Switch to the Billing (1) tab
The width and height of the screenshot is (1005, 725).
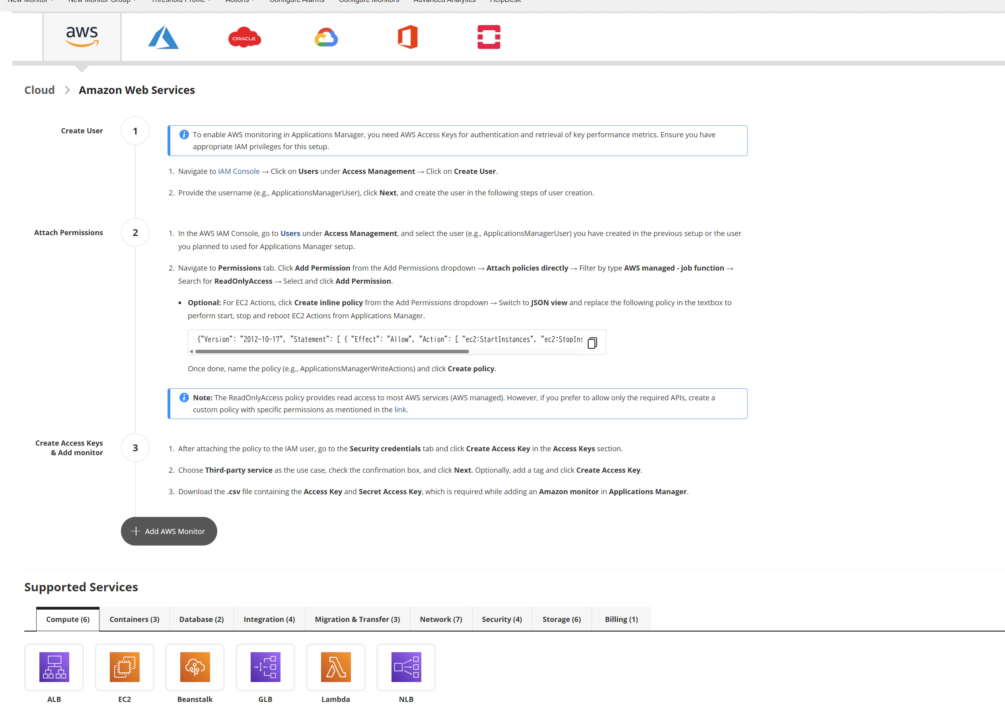tap(622, 619)
